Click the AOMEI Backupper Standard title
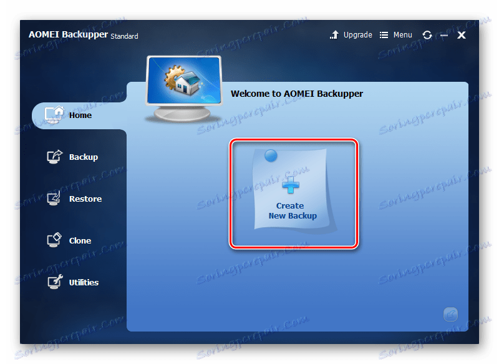The width and height of the screenshot is (499, 364). 84,35
